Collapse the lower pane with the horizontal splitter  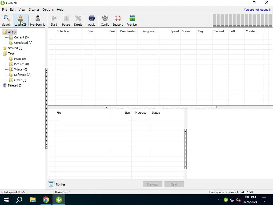160,107
